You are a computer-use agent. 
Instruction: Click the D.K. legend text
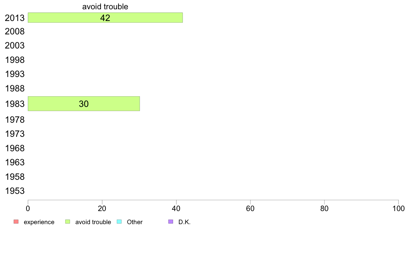(184, 222)
